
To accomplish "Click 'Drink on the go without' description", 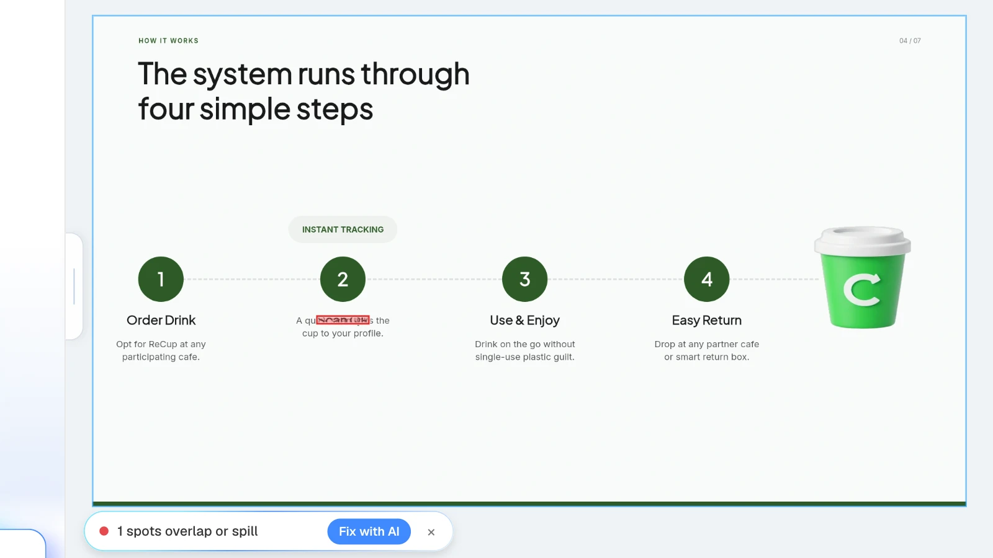I will (524, 344).
